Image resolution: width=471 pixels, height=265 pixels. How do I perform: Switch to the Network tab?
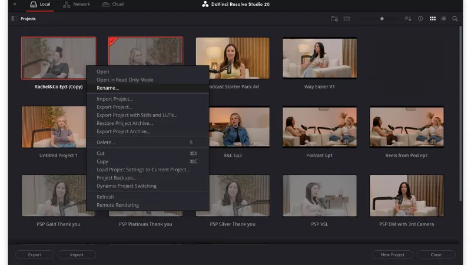click(x=77, y=5)
